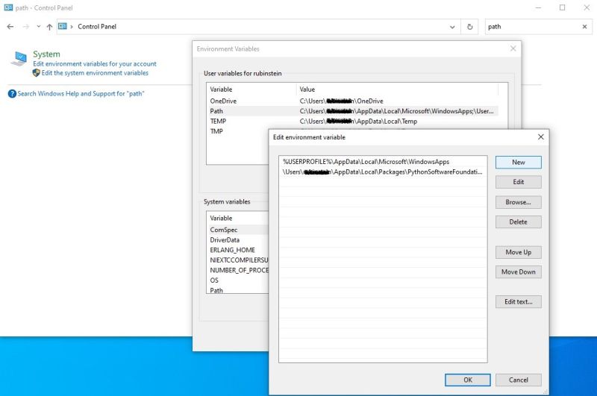Viewport: 597px width, 396px height.
Task: Select the OS system variable
Action: coord(238,280)
